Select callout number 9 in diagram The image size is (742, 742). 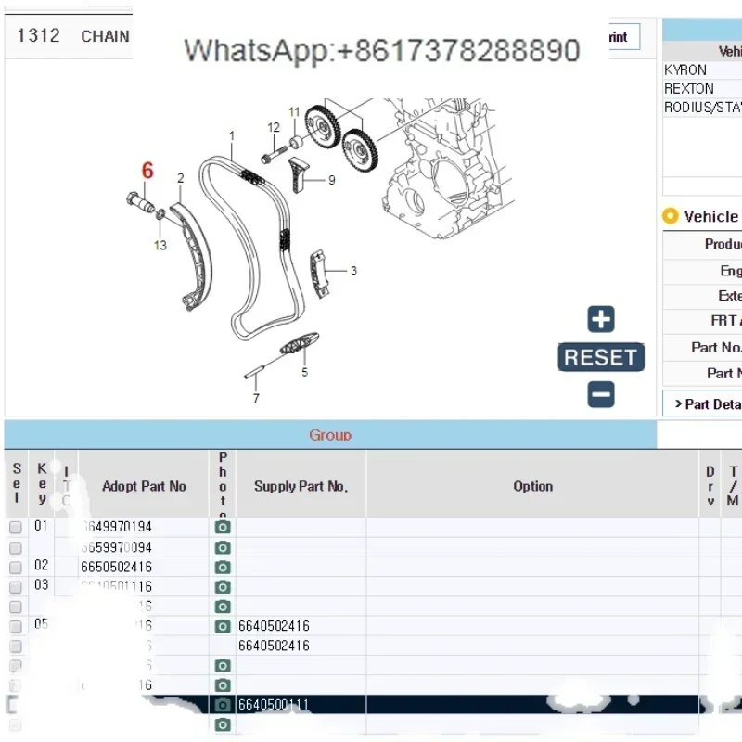(x=332, y=180)
